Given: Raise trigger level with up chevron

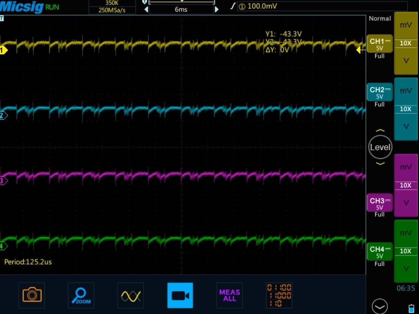Looking at the screenshot, I should pyautogui.click(x=380, y=131).
